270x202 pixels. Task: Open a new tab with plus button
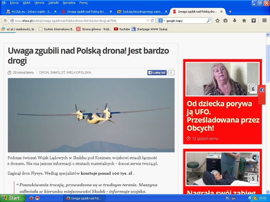(x=230, y=11)
